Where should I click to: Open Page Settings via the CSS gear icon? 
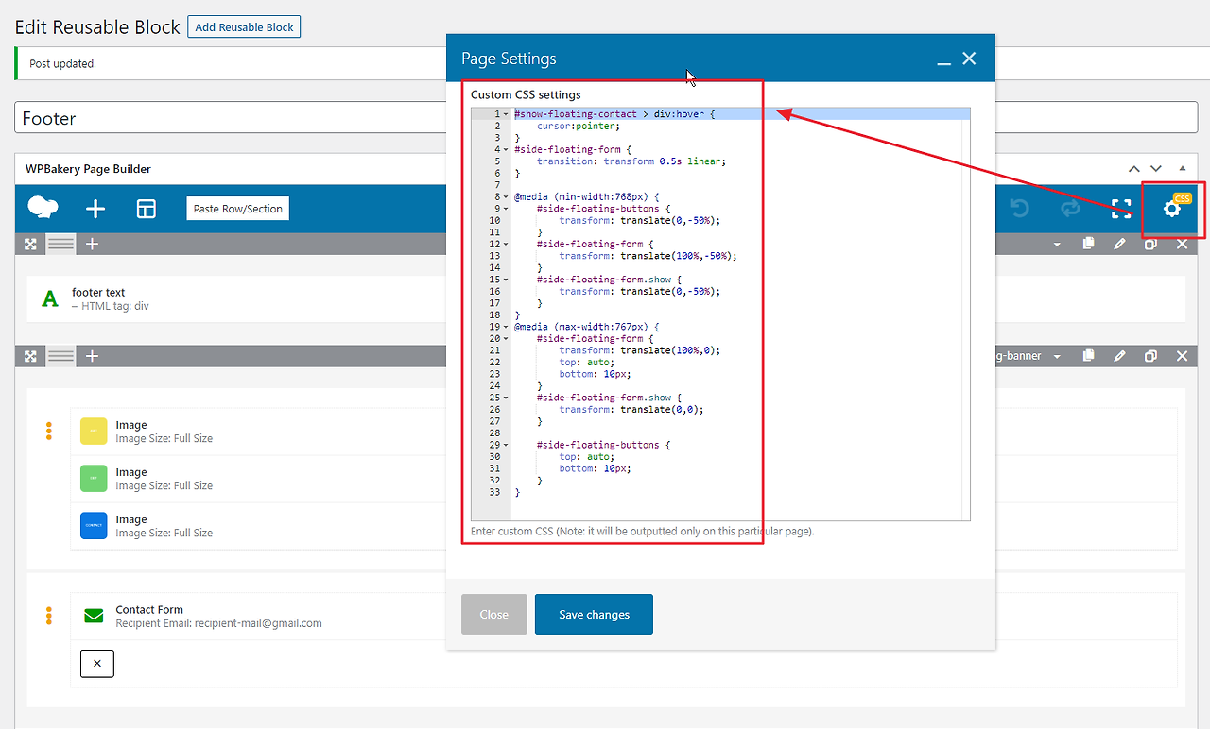click(x=1172, y=209)
